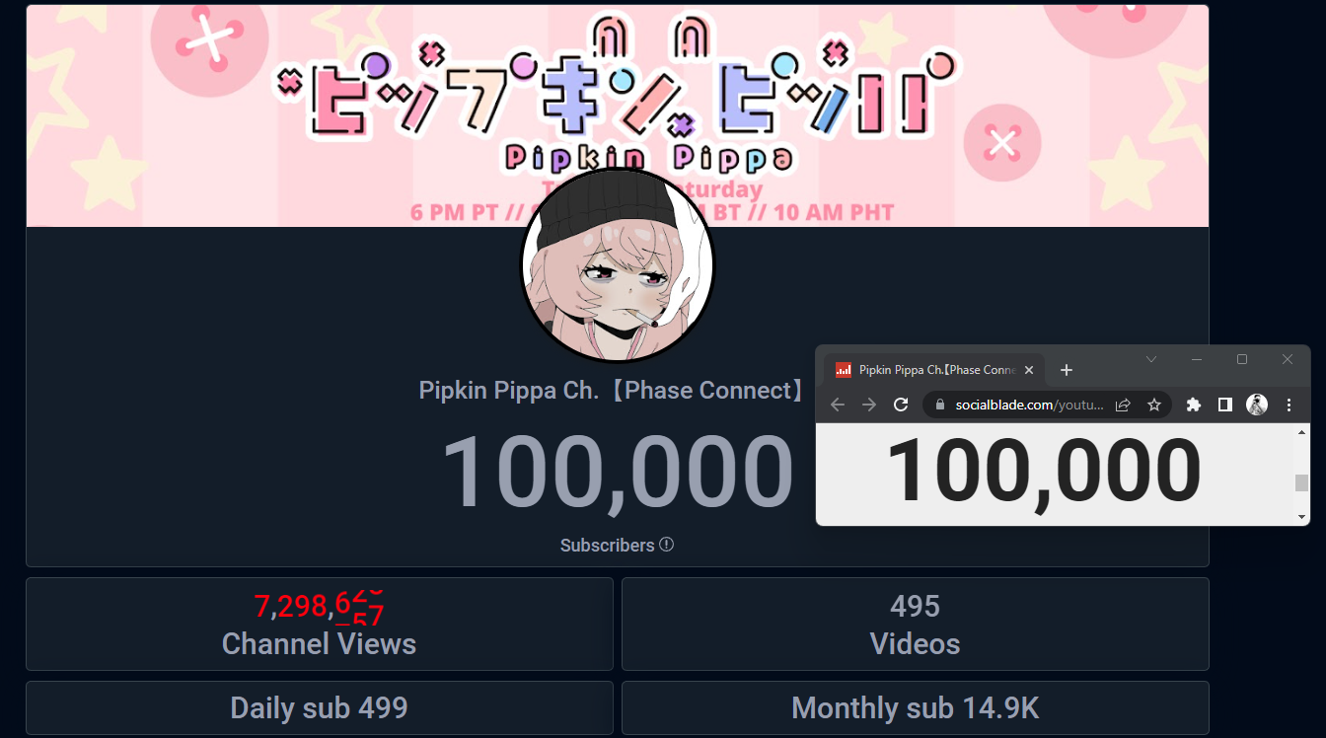Open Chrome three-dot menu
The height and width of the screenshot is (738, 1326).
[x=1289, y=405]
